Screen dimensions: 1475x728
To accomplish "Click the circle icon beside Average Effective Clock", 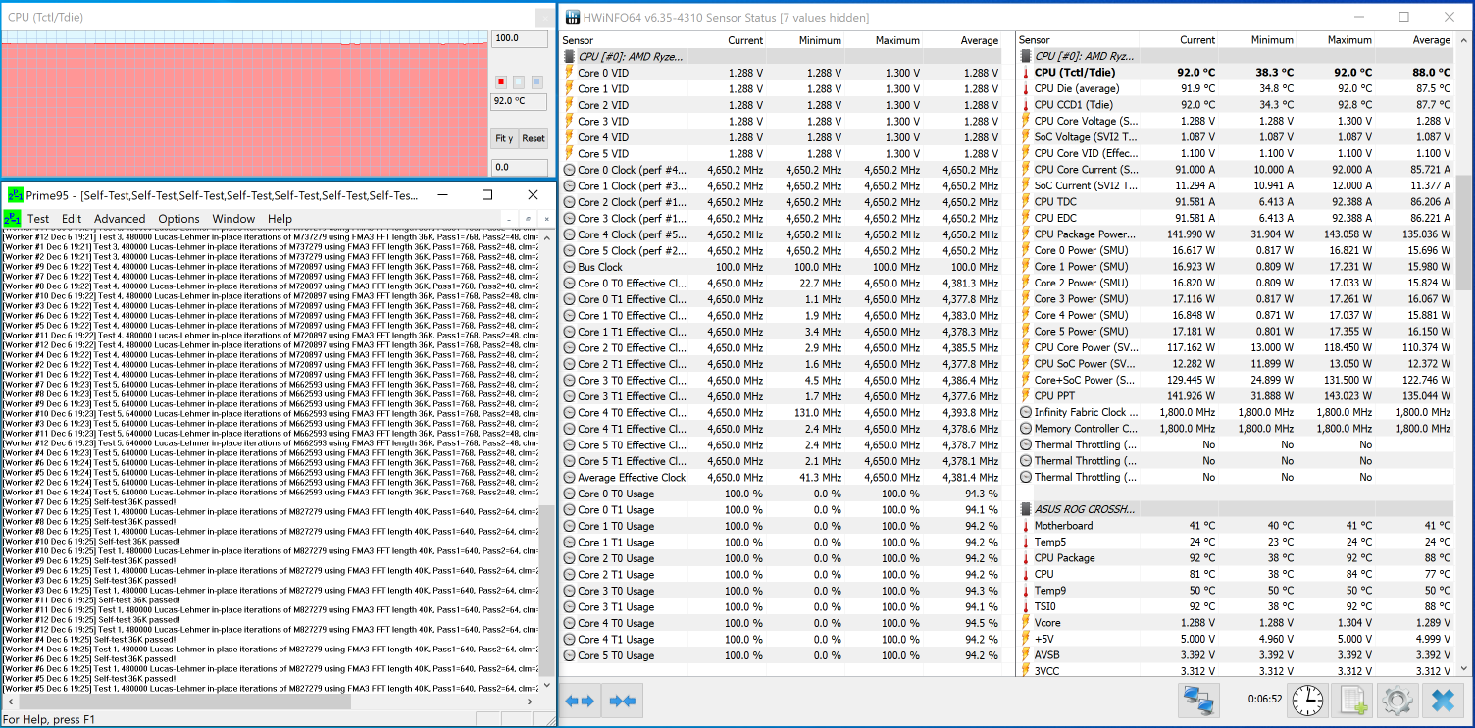I will pyautogui.click(x=569, y=477).
